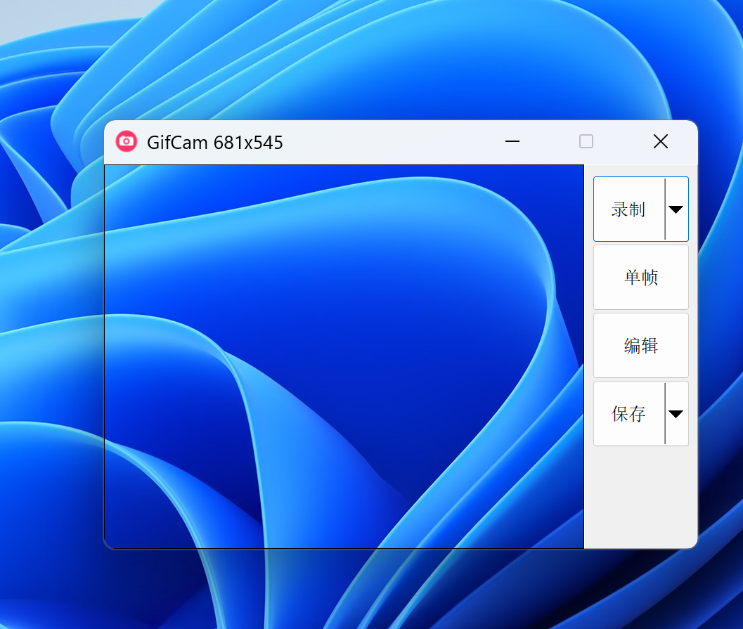Expand the 保存 dropdown arrow
This screenshot has width=743, height=629.
(x=676, y=413)
